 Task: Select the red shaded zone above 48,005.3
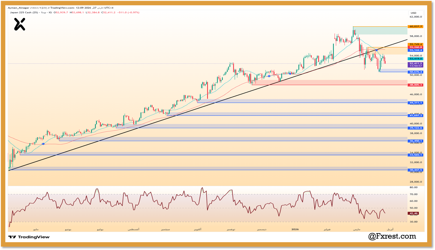[x=326, y=82]
